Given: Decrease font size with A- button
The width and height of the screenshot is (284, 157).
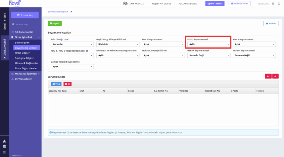Looking at the screenshot, I should [x=275, y=76].
